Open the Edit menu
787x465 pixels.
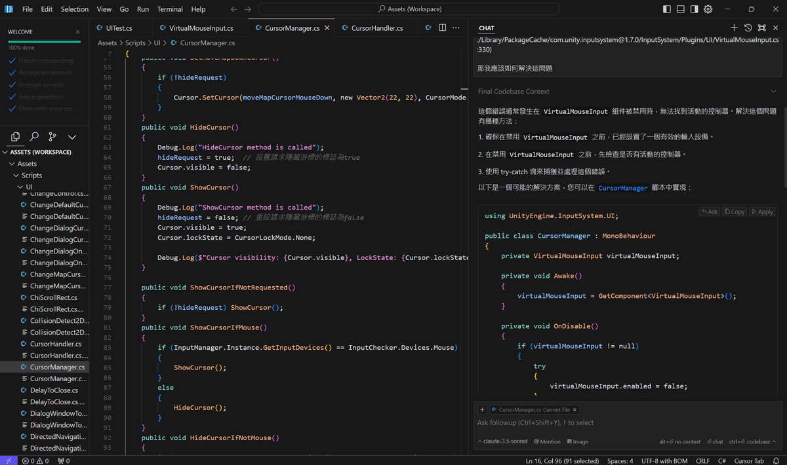pos(47,9)
